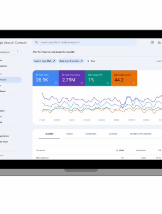Screen dimensions: 162x214
Task: Switch to the Countries tab
Action: pos(91,134)
